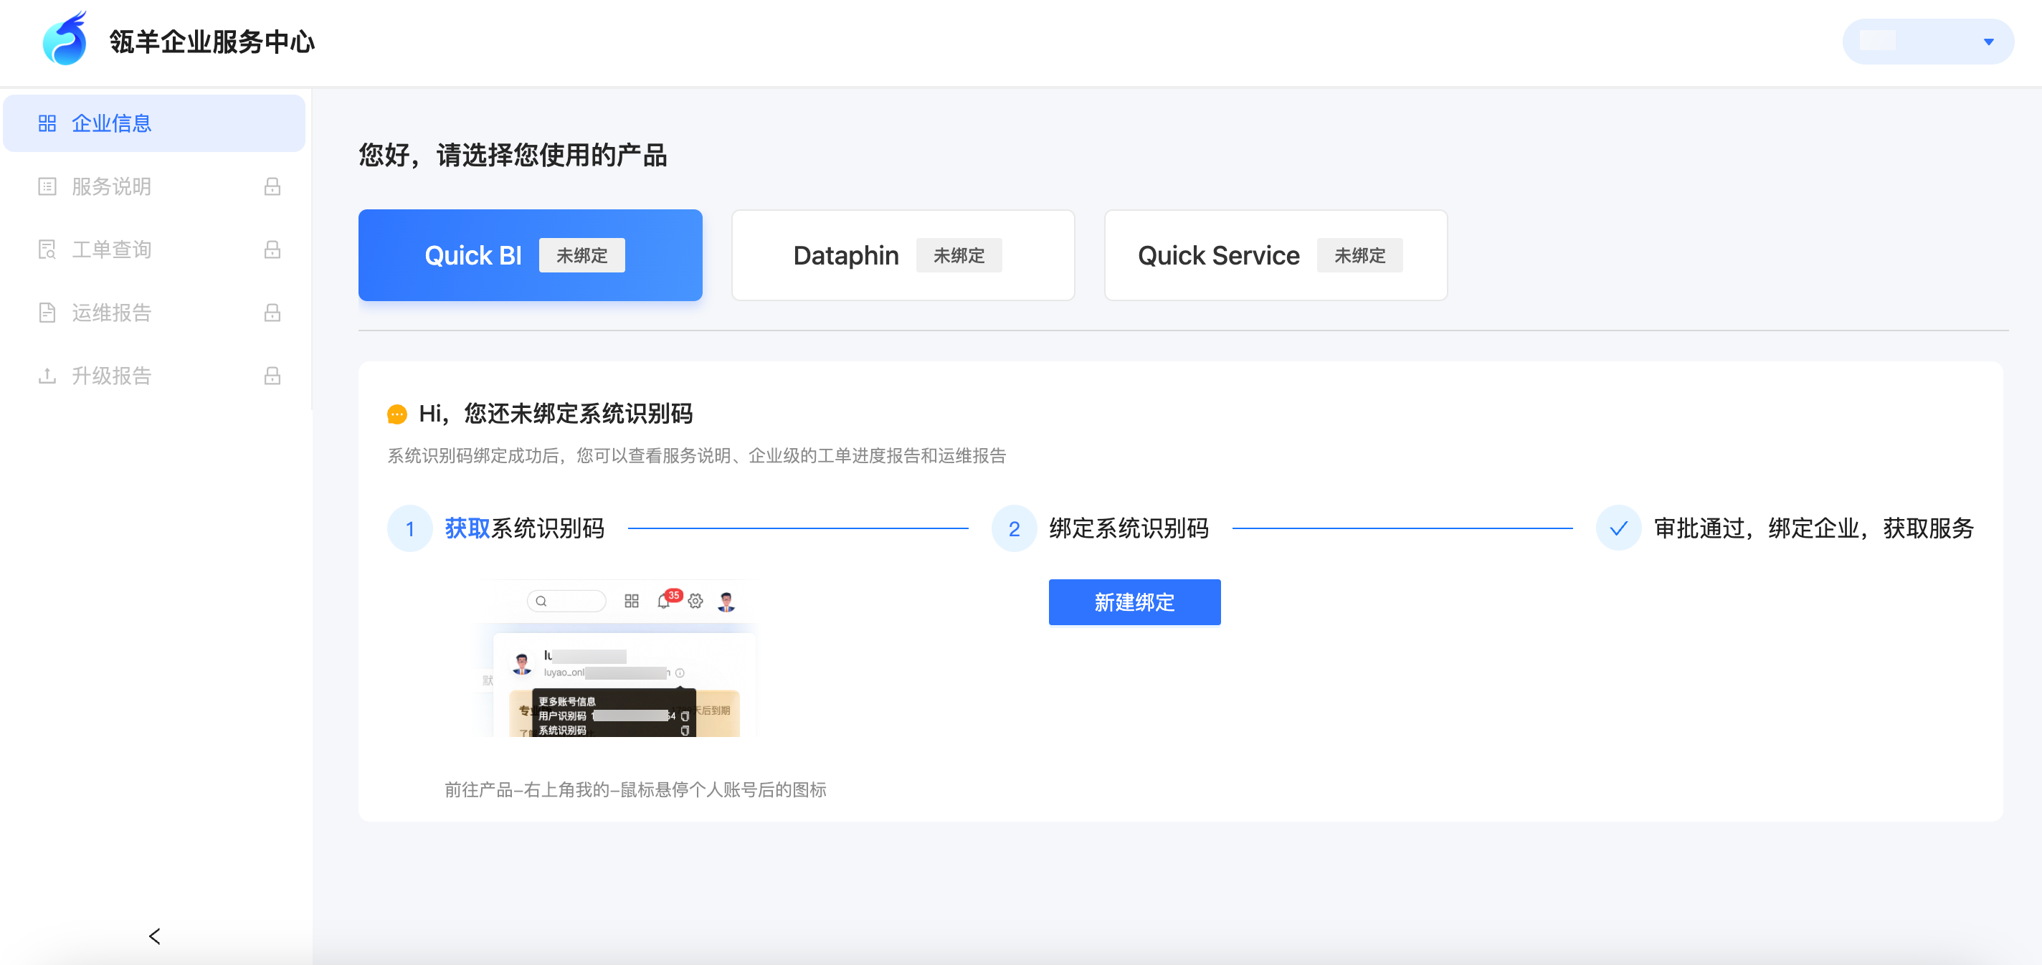Click the 瓴羊 flame logo icon
Screen dimensions: 2042x965
pyautogui.click(x=65, y=39)
